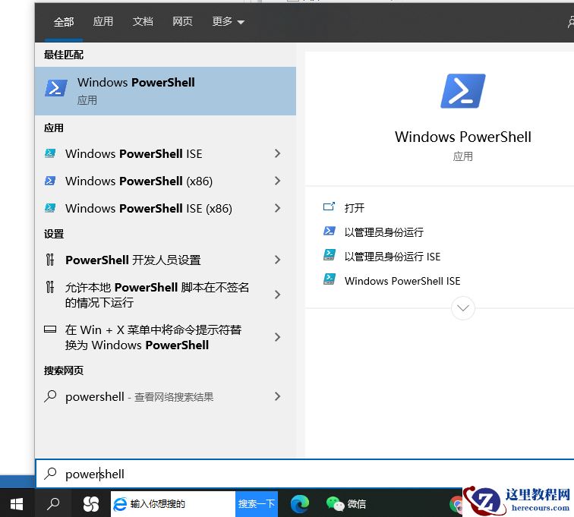Select the 全部 tab
The width and height of the screenshot is (574, 517).
[x=64, y=21]
